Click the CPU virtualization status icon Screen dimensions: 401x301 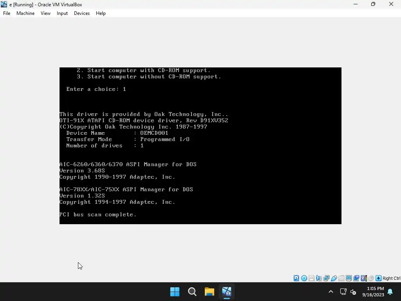[x=364, y=278]
